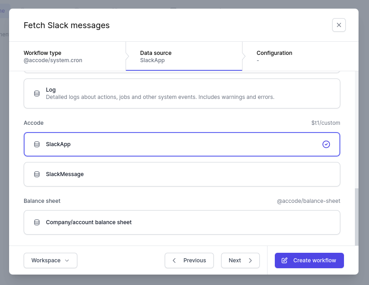The height and width of the screenshot is (285, 369).
Task: Toggle the SlackApp selected checkmark
Action: [326, 144]
